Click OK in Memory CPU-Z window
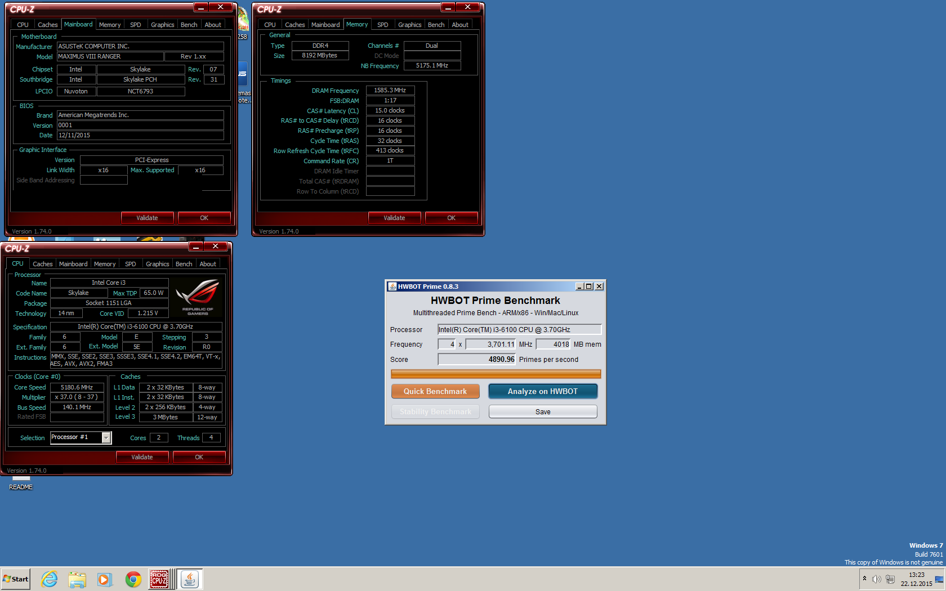The width and height of the screenshot is (946, 591). (452, 218)
